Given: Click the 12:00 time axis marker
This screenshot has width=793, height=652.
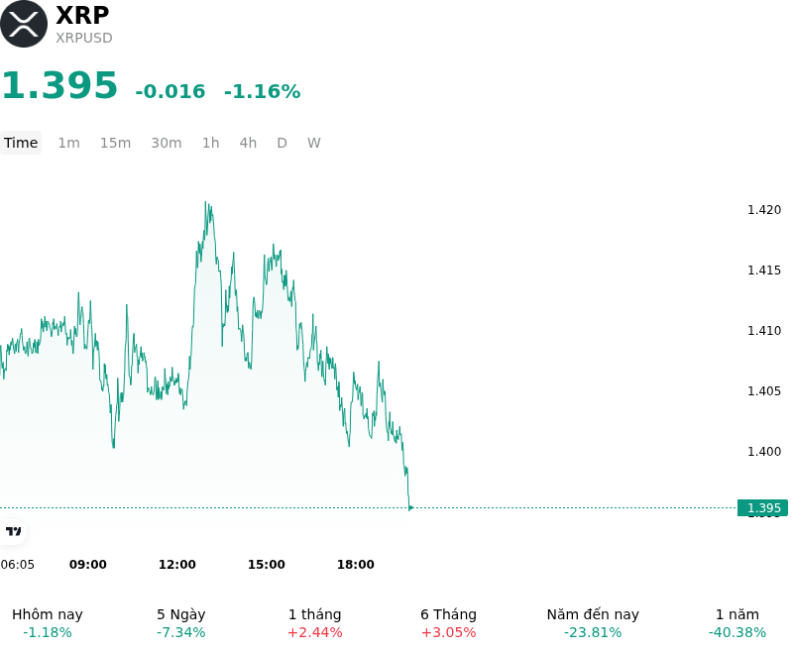Looking at the screenshot, I should (x=177, y=565).
